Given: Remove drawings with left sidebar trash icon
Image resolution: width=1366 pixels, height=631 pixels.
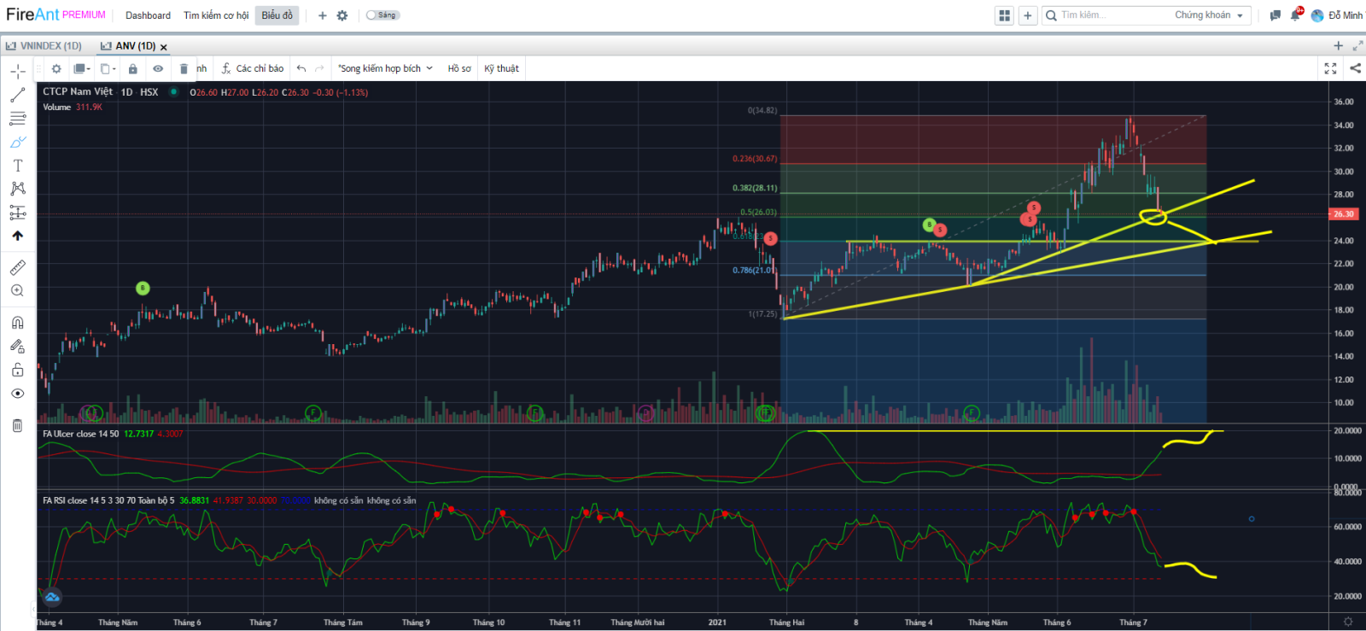Looking at the screenshot, I should pyautogui.click(x=17, y=425).
